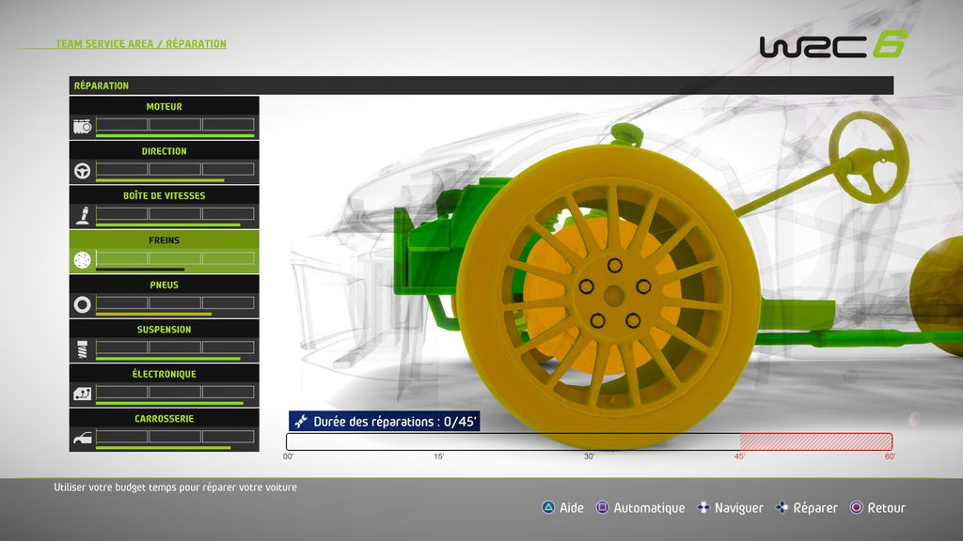Click the circle button icon for Retour
This screenshot has width=963, height=541.
pos(856,507)
